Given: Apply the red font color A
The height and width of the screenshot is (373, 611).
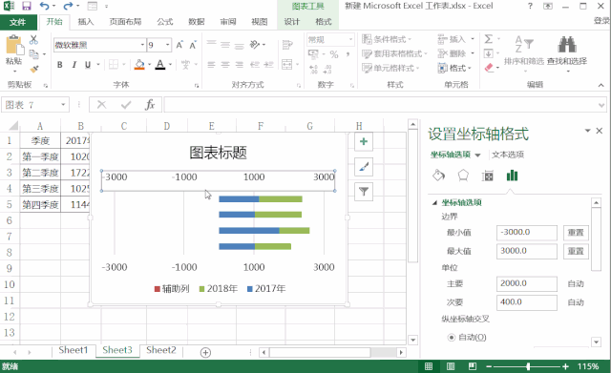Looking at the screenshot, I should [160, 65].
